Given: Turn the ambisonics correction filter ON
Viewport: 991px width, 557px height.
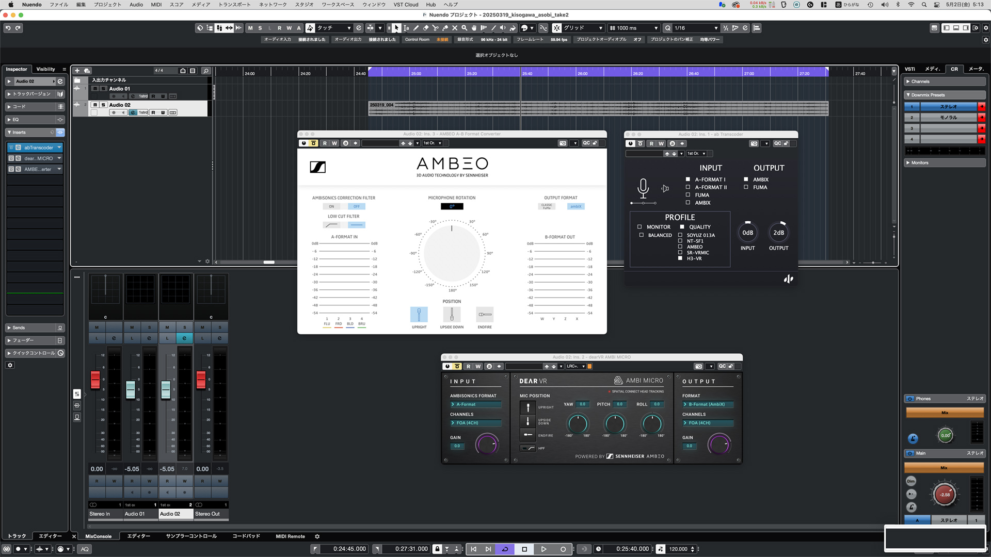Looking at the screenshot, I should (x=331, y=206).
